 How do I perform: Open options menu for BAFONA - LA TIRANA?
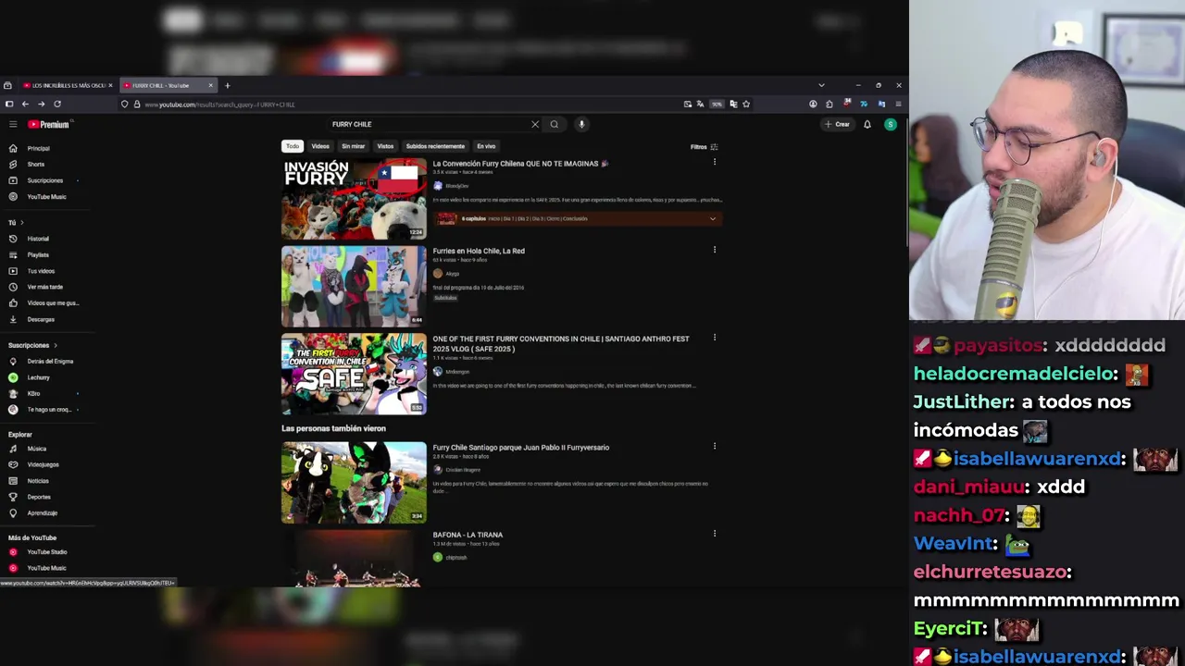pyautogui.click(x=714, y=534)
